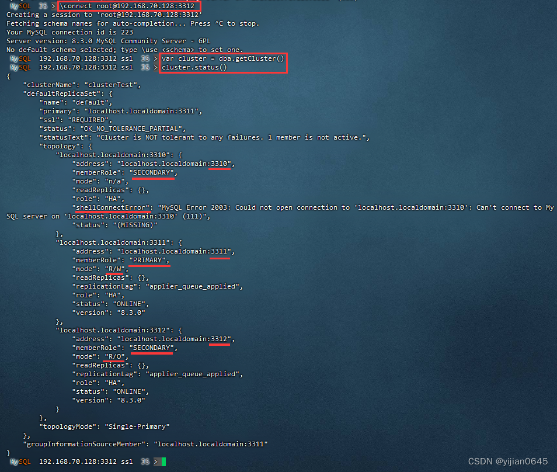Screen dimensions: 557x472
Task: Click the "mode": "R/O" line
Action: coord(100,357)
